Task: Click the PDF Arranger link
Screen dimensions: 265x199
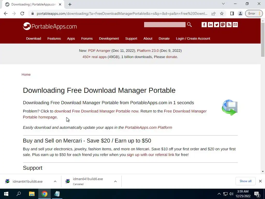Action: (x=99, y=51)
